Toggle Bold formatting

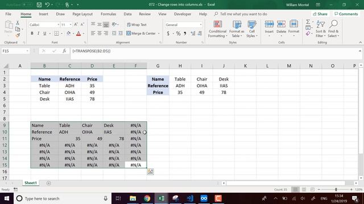coord(32,33)
